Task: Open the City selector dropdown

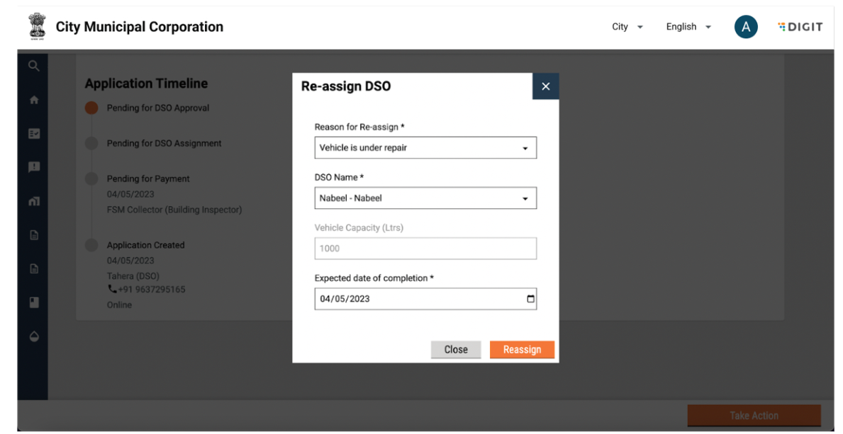Action: tap(627, 27)
